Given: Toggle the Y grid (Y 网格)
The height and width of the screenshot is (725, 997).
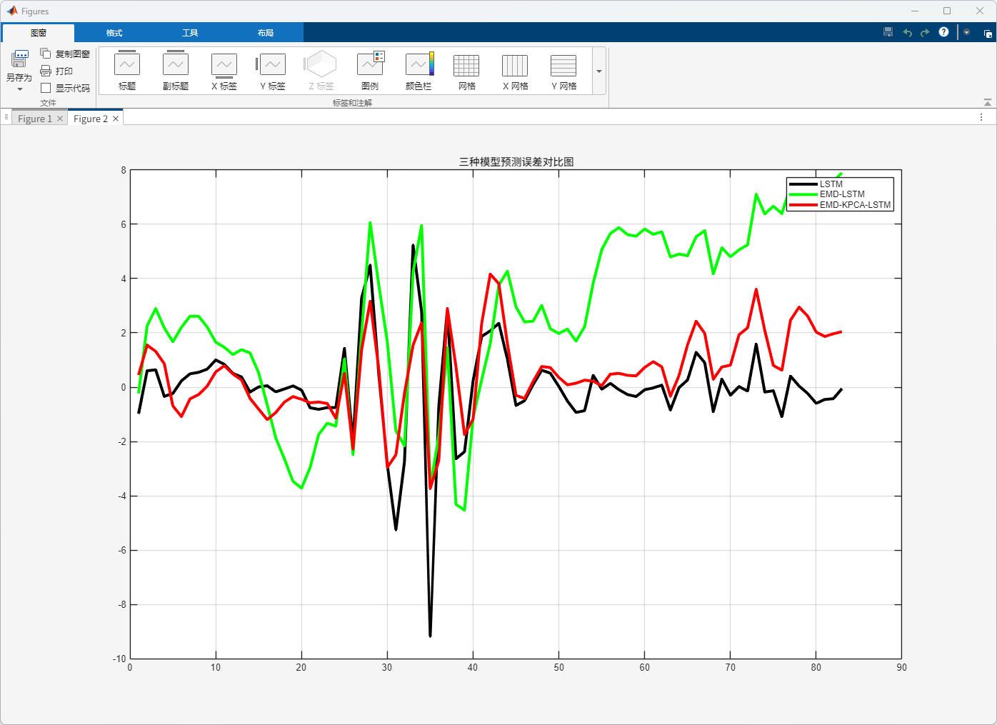Looking at the screenshot, I should click(564, 70).
